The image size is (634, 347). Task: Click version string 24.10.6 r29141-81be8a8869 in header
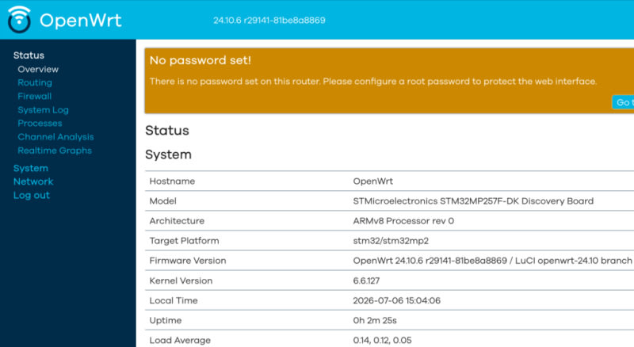pos(269,21)
